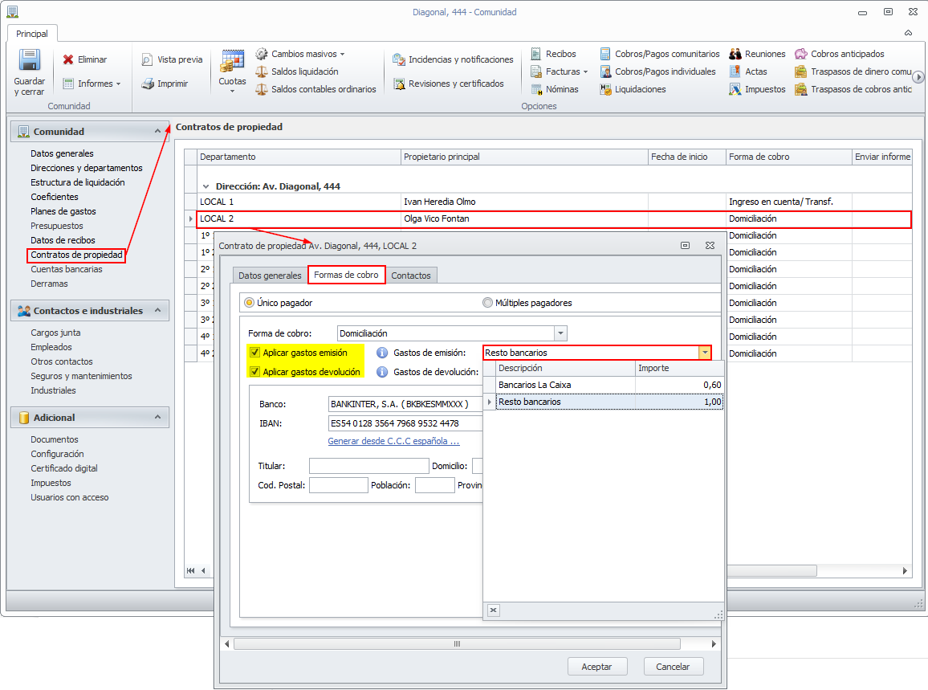Click the Nóminas icon
This screenshot has height=690, width=928.
pyautogui.click(x=536, y=89)
